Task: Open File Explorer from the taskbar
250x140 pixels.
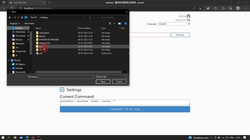Action: coord(15,137)
